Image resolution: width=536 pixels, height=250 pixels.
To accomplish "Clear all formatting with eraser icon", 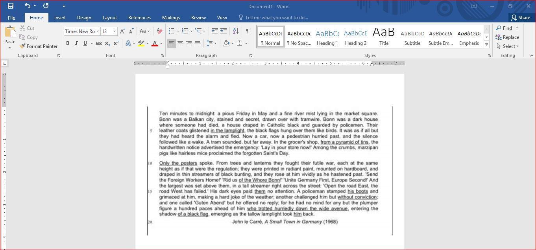I will point(159,31).
